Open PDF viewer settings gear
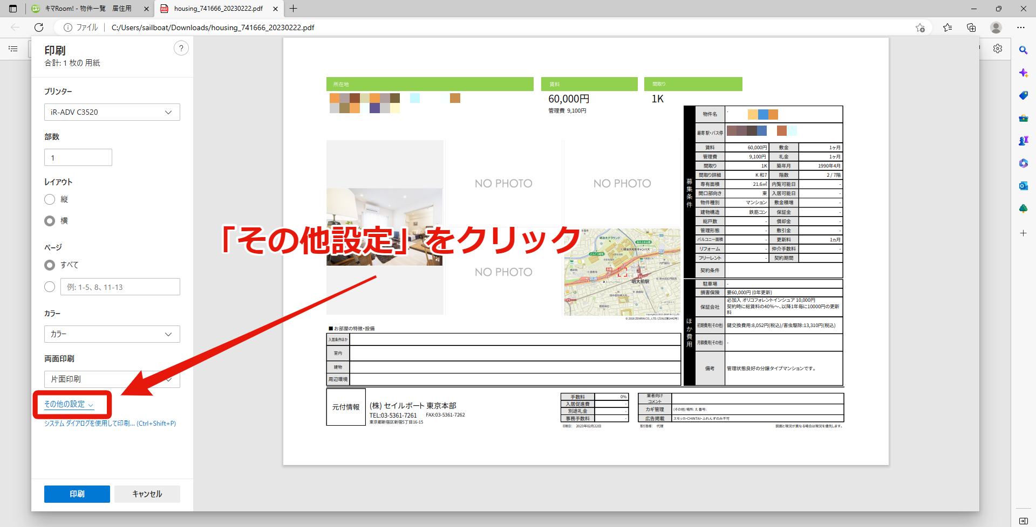 click(998, 48)
